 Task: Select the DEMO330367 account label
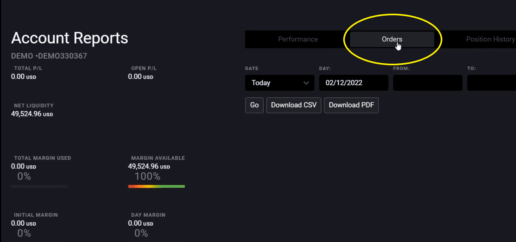pyautogui.click(x=63, y=56)
